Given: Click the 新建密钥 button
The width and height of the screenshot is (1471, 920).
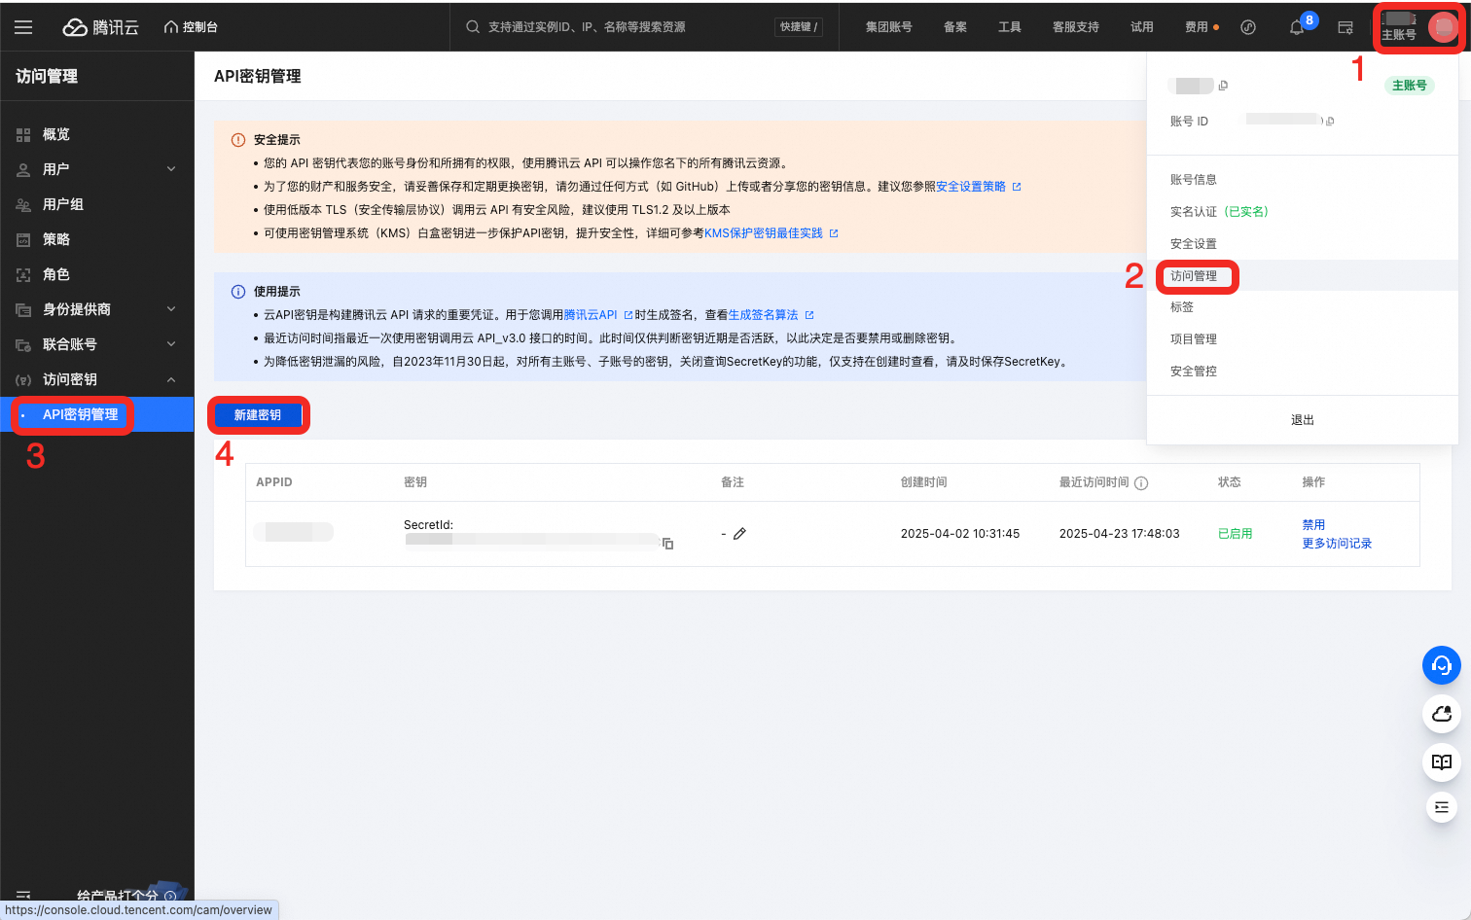Looking at the screenshot, I should tap(258, 415).
